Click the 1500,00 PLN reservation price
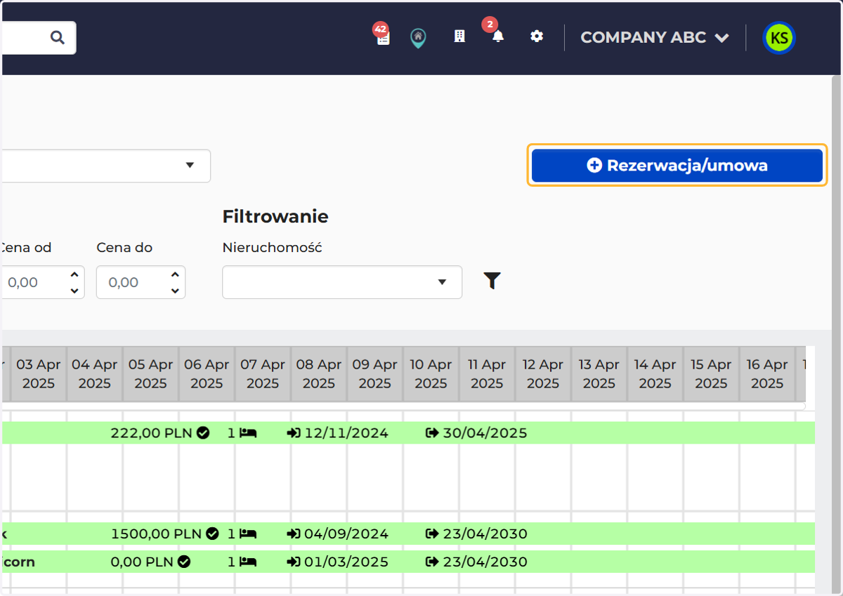This screenshot has height=596, width=843. pos(156,534)
